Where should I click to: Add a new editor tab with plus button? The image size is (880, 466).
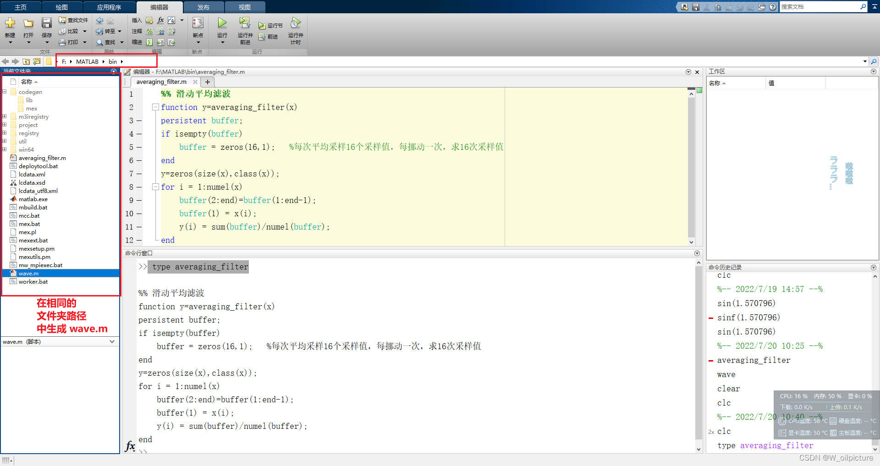208,82
